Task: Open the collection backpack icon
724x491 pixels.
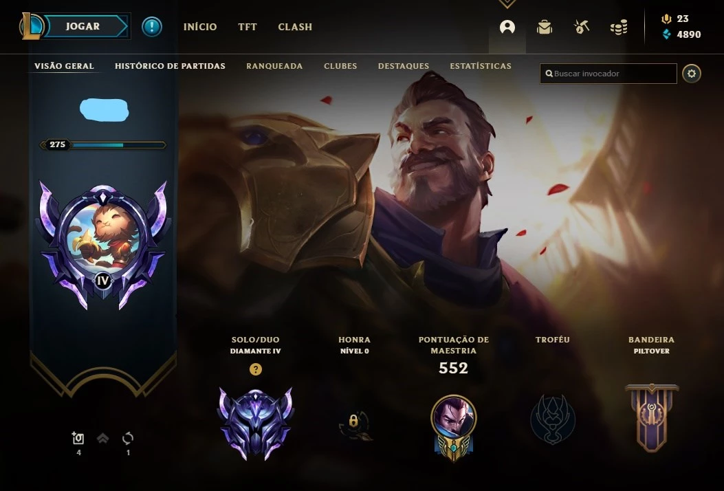Action: coord(545,28)
